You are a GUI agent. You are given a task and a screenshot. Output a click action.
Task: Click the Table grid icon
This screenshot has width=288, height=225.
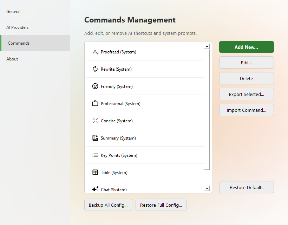pos(95,172)
